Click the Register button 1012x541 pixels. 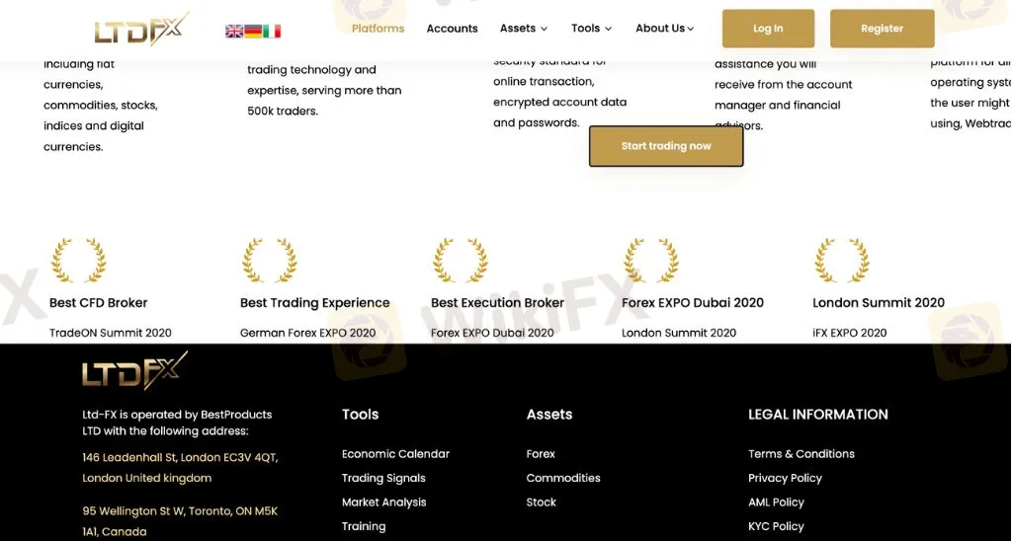(x=882, y=29)
